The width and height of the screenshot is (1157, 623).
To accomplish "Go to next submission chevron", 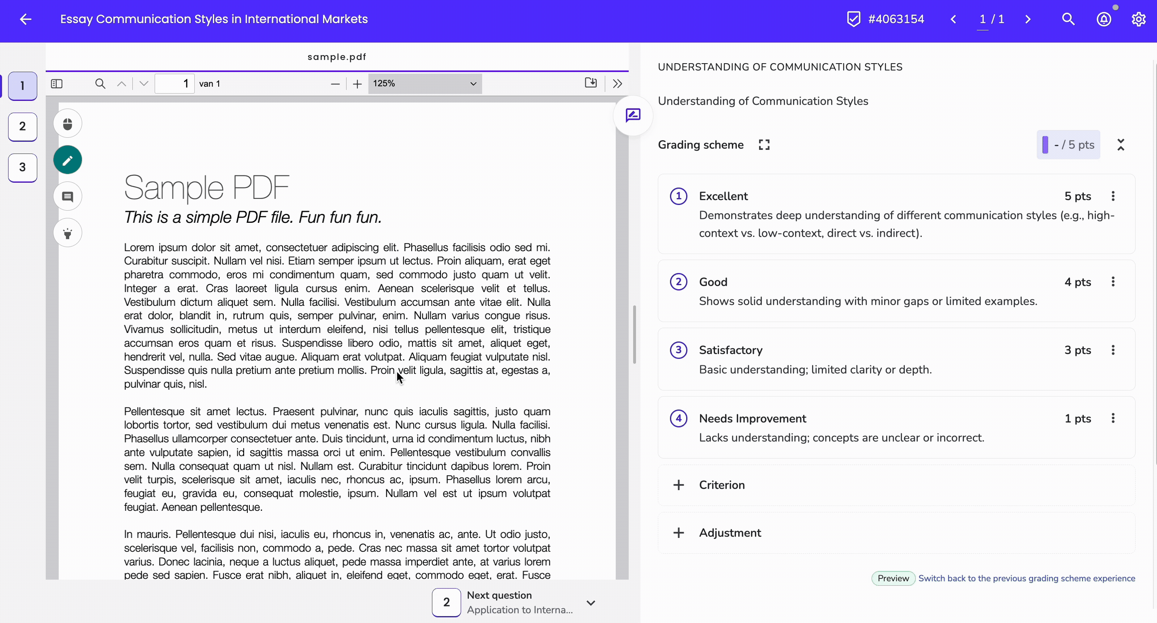I will pos(1027,19).
